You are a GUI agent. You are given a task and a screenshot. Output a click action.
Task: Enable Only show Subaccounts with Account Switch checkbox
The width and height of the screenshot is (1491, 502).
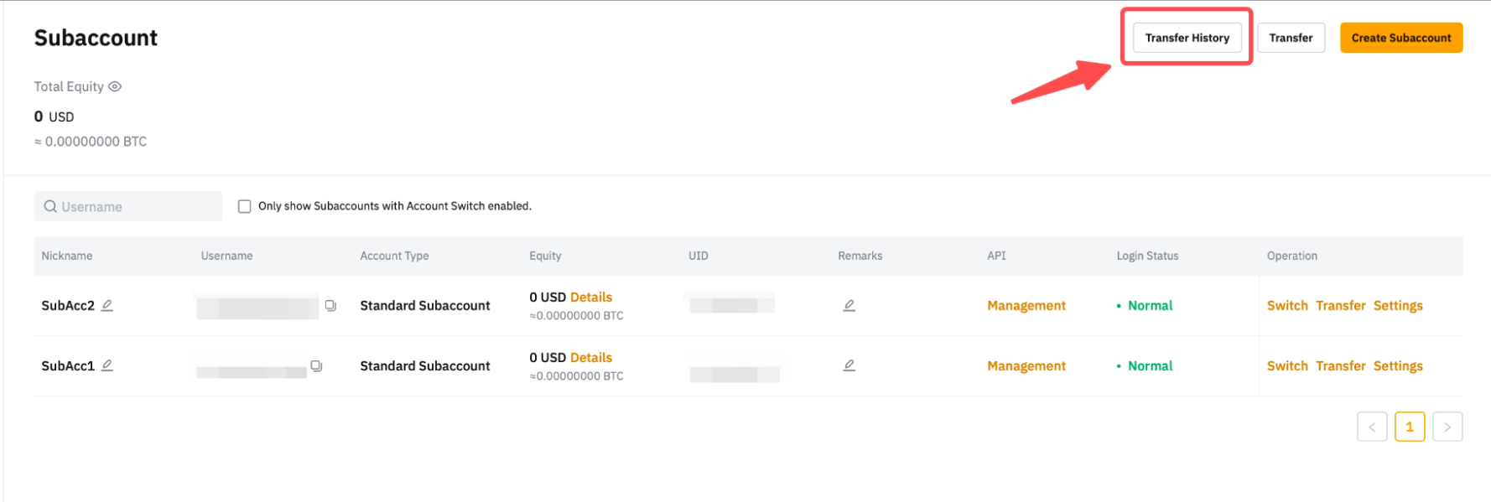[x=245, y=206]
